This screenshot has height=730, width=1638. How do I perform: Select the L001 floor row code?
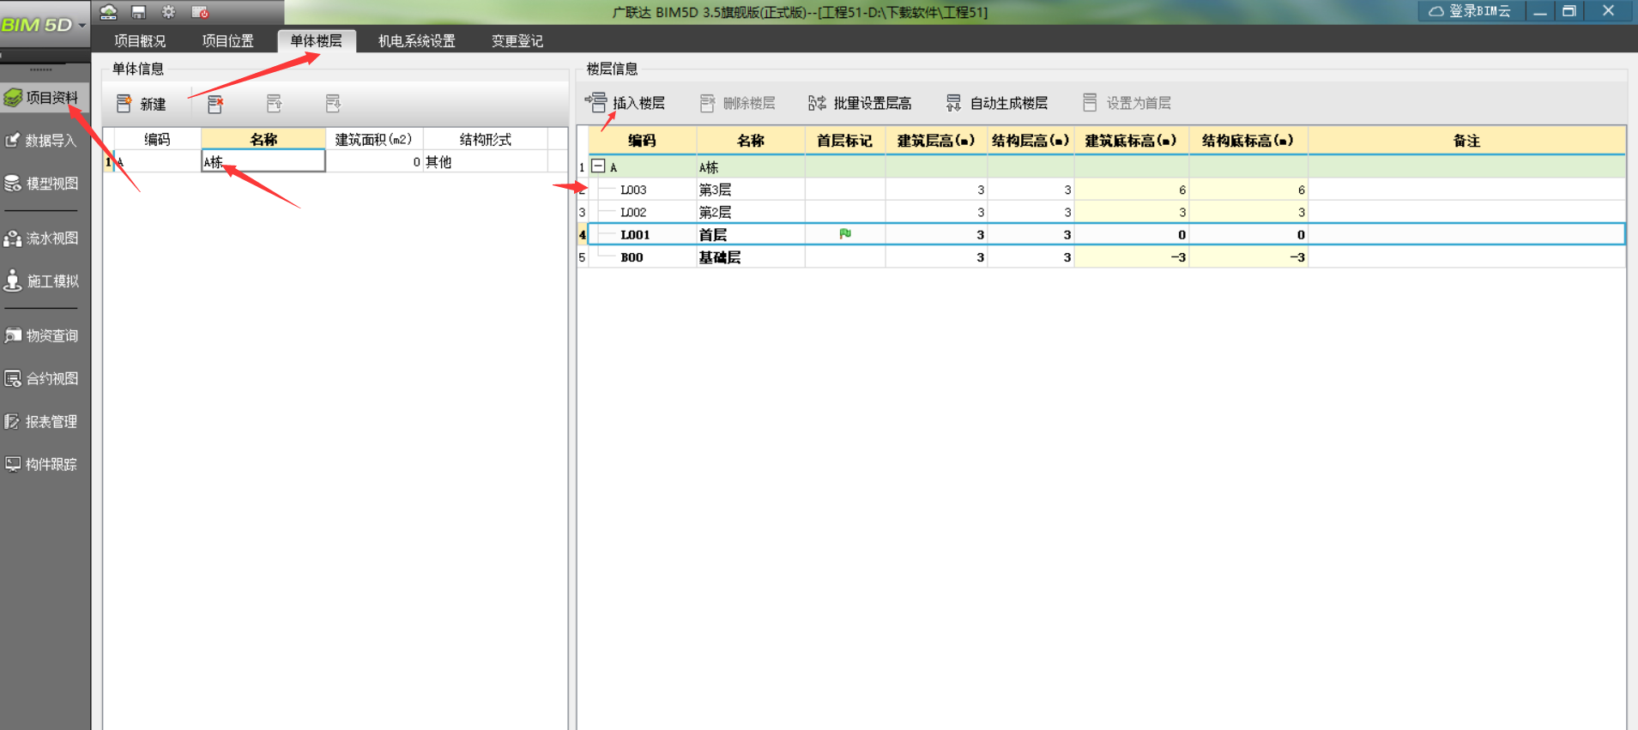635,234
